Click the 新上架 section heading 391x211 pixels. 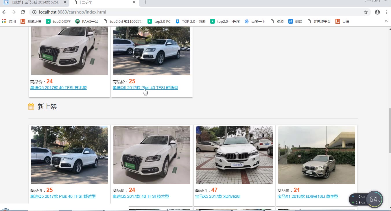(x=47, y=107)
